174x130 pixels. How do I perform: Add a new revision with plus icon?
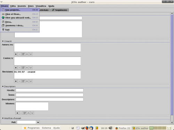click(16, 81)
